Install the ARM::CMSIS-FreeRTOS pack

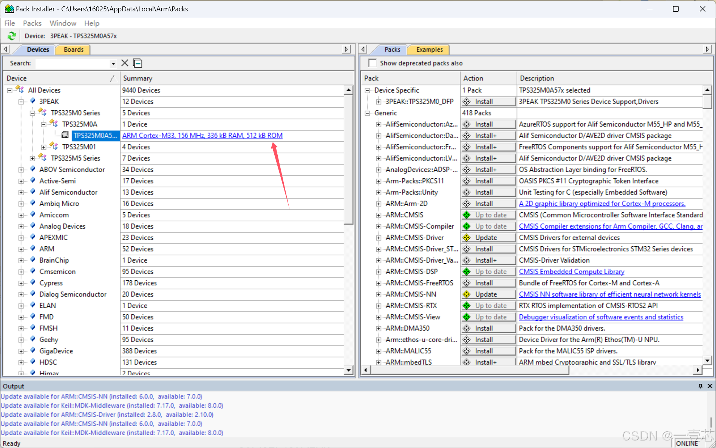click(x=489, y=283)
